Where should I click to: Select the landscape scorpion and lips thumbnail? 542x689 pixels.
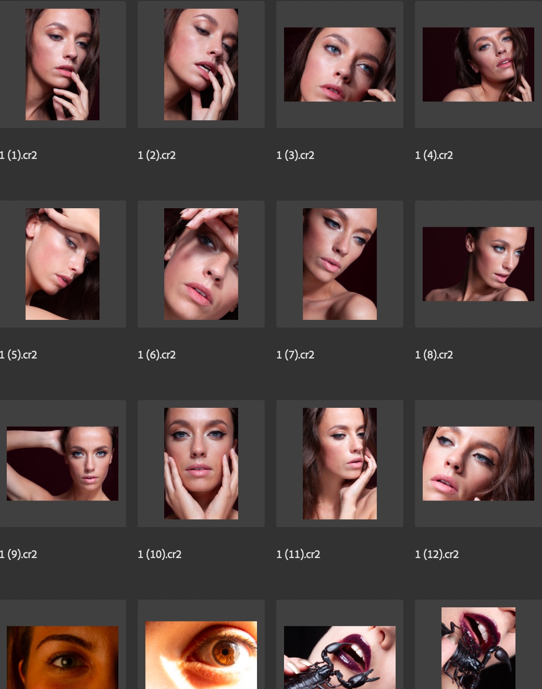click(340, 658)
